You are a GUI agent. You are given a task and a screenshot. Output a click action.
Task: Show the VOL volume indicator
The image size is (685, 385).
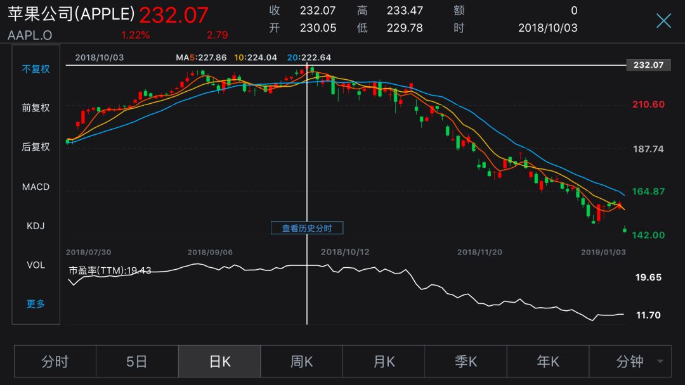point(36,265)
